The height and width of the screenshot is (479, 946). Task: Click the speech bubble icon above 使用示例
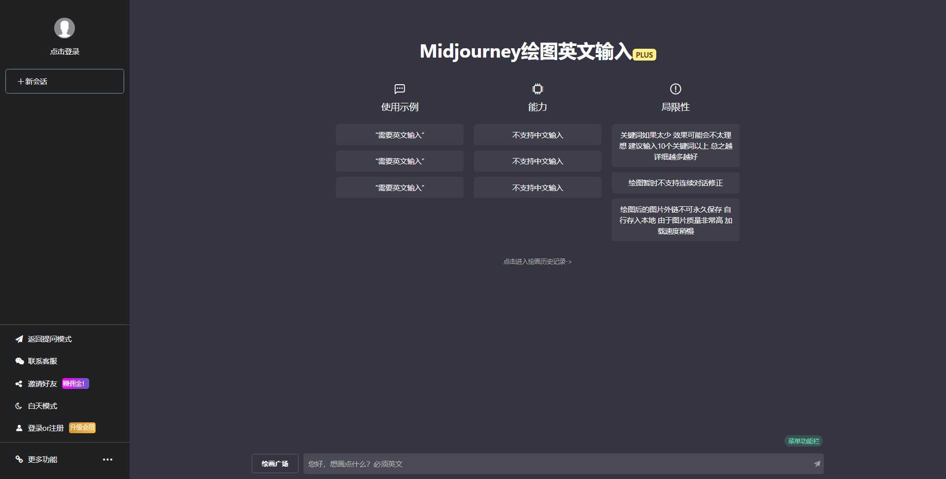[x=400, y=89]
